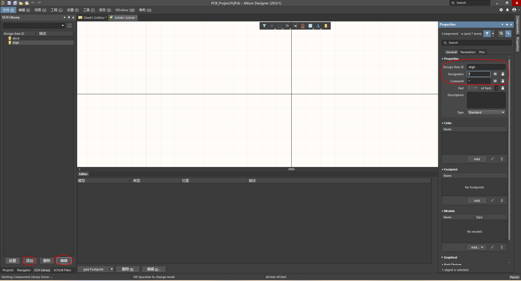Image resolution: width=521 pixels, height=281 pixels.
Task: Select the abcd component in library list
Action: click(16, 38)
